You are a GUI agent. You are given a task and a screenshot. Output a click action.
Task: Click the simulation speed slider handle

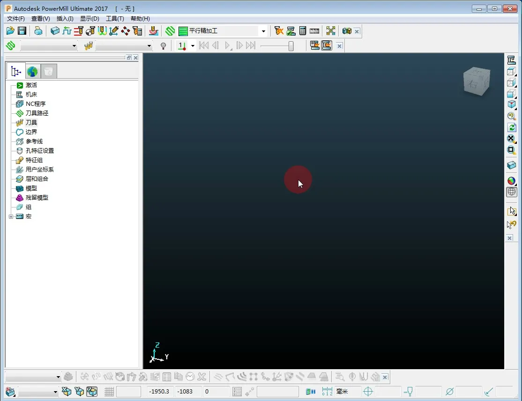[291, 46]
